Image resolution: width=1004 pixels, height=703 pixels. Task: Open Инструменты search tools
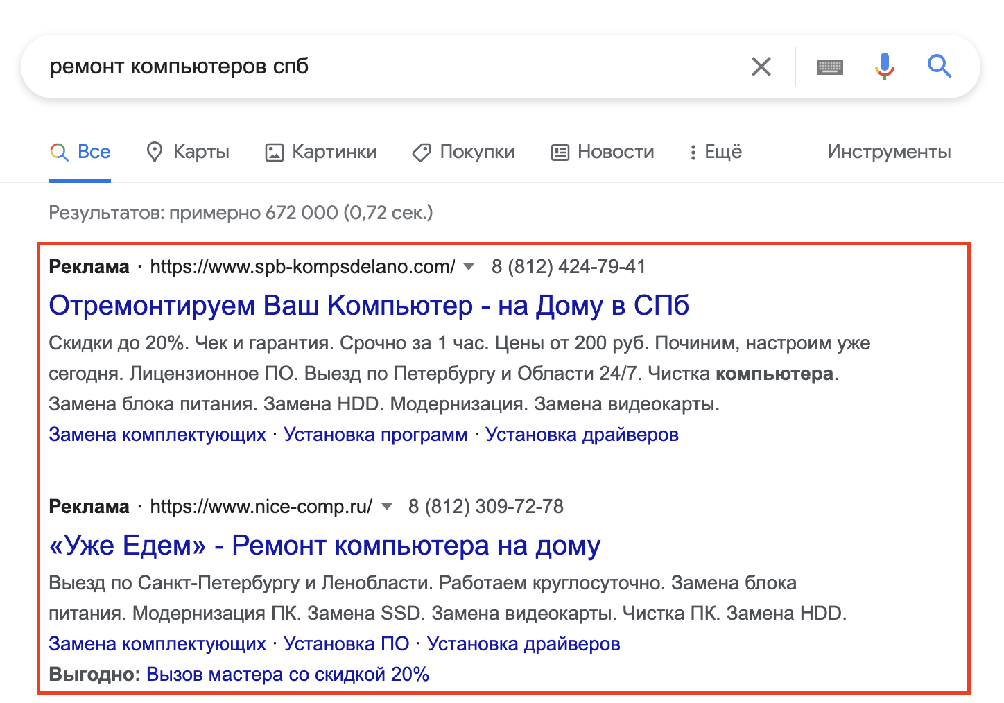[889, 152]
